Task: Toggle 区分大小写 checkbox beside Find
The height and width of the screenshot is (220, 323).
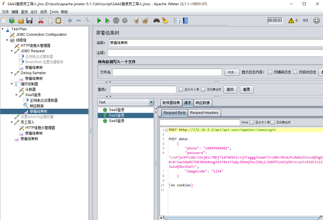Action: (x=252, y=122)
